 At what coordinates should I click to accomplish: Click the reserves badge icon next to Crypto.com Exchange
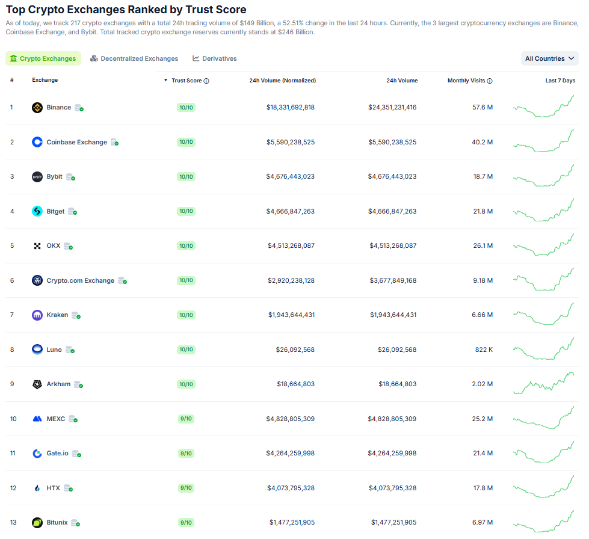click(x=123, y=281)
